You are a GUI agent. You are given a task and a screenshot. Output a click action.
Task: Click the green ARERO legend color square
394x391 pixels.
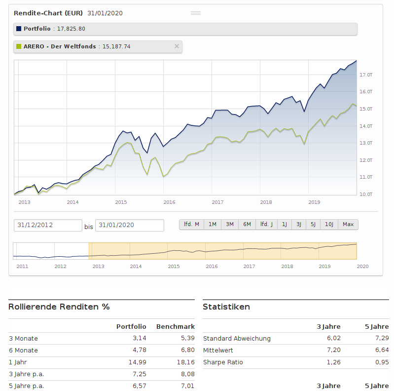pos(19,46)
